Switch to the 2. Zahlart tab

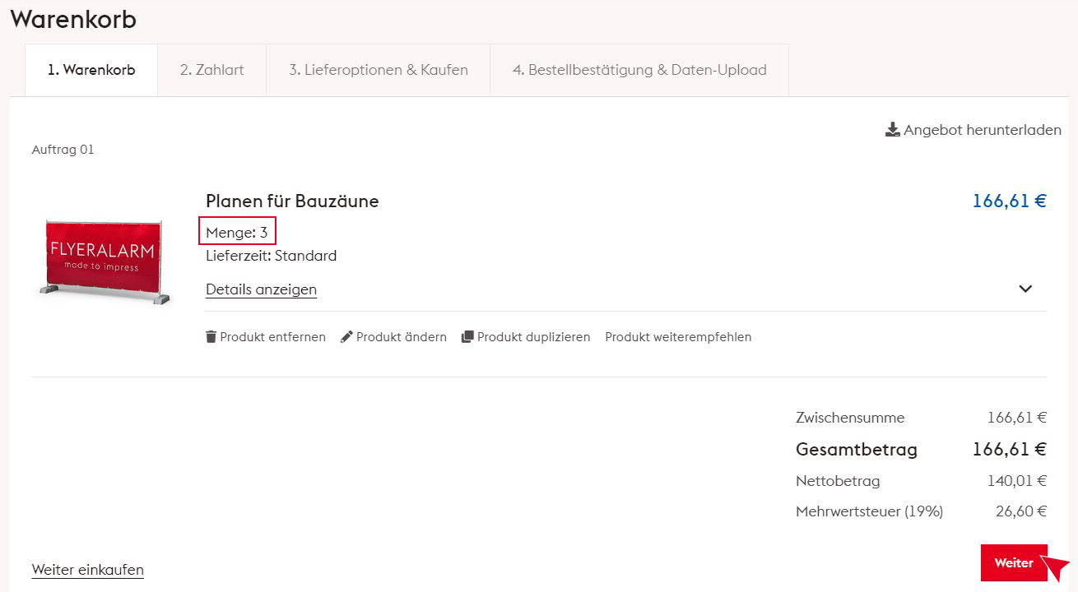pos(212,70)
